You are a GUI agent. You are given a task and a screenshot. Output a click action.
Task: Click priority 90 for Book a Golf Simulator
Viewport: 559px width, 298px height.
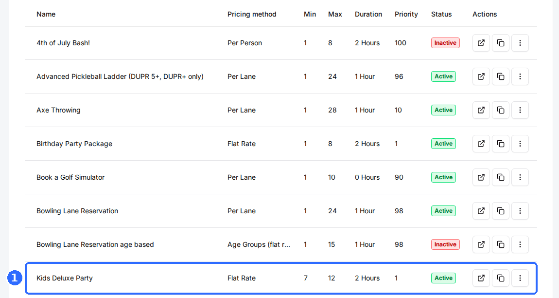pos(399,177)
